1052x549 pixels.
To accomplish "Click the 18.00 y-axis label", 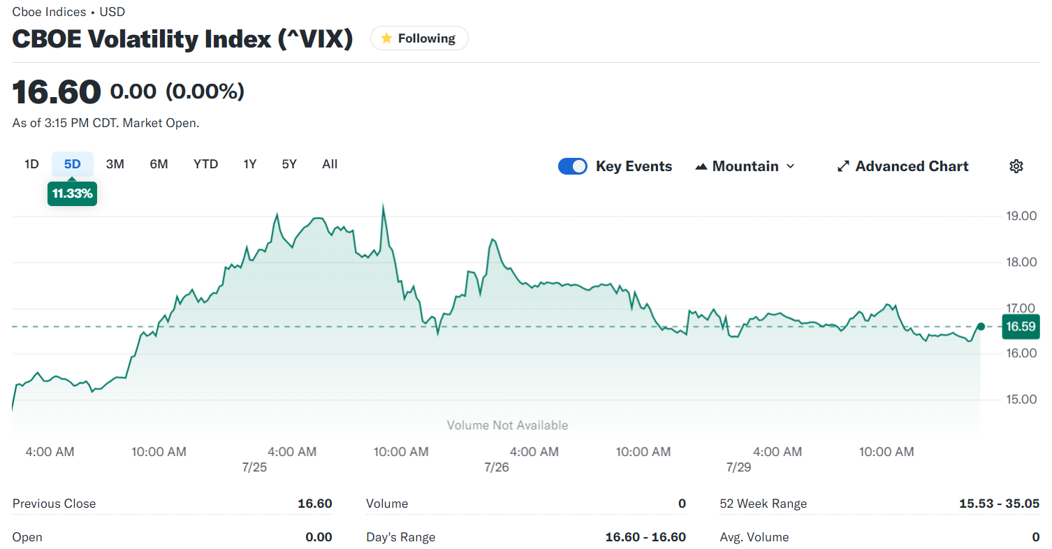I will [x=1021, y=262].
